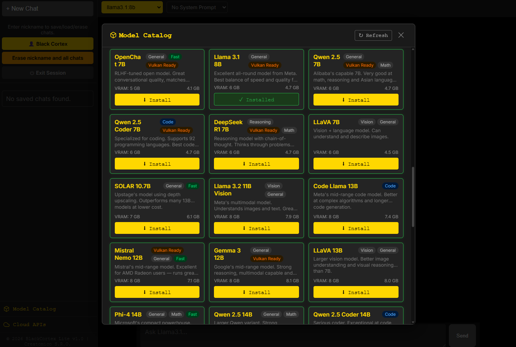Click the cube icon beside Model Catalog title
Image resolution: width=516 pixels, height=347 pixels.
tap(113, 35)
